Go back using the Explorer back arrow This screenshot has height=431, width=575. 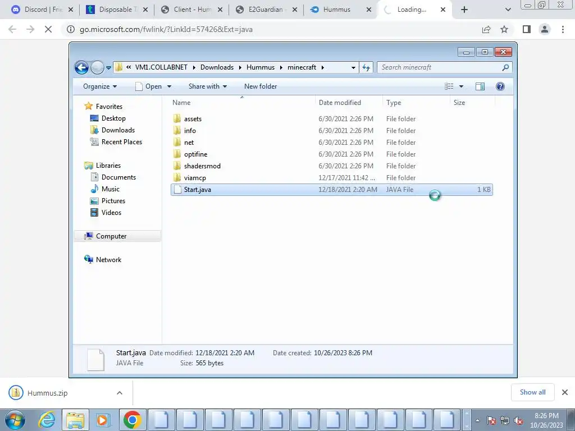pos(81,67)
